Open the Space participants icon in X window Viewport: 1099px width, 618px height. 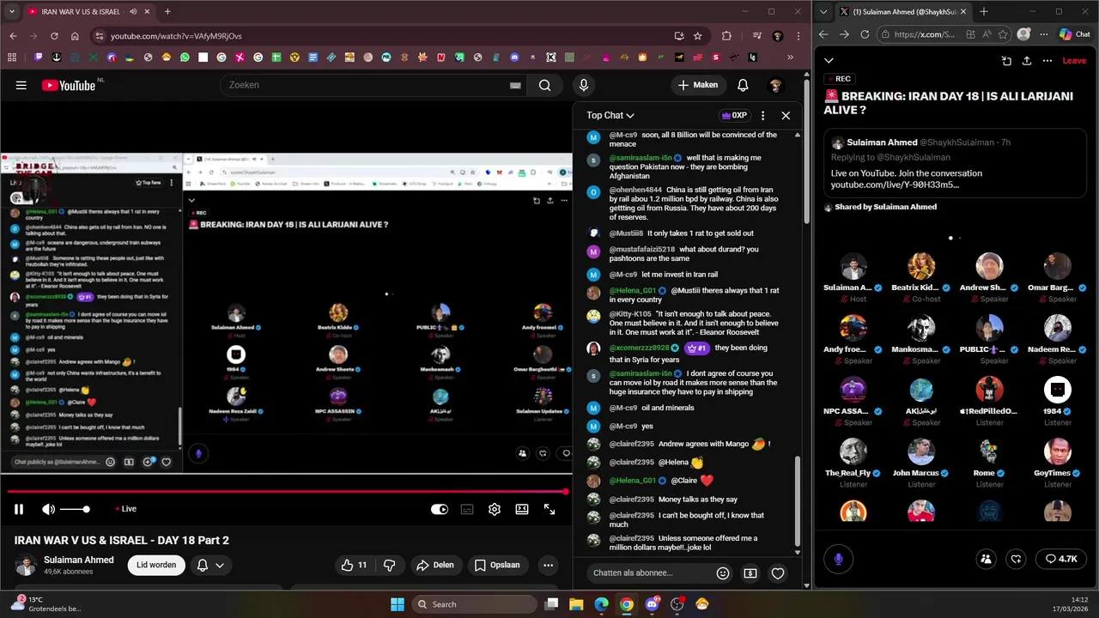(986, 559)
